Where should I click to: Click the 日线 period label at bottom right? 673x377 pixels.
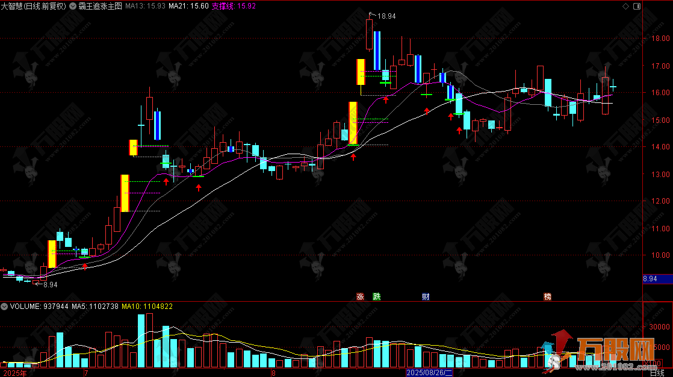[658, 373]
